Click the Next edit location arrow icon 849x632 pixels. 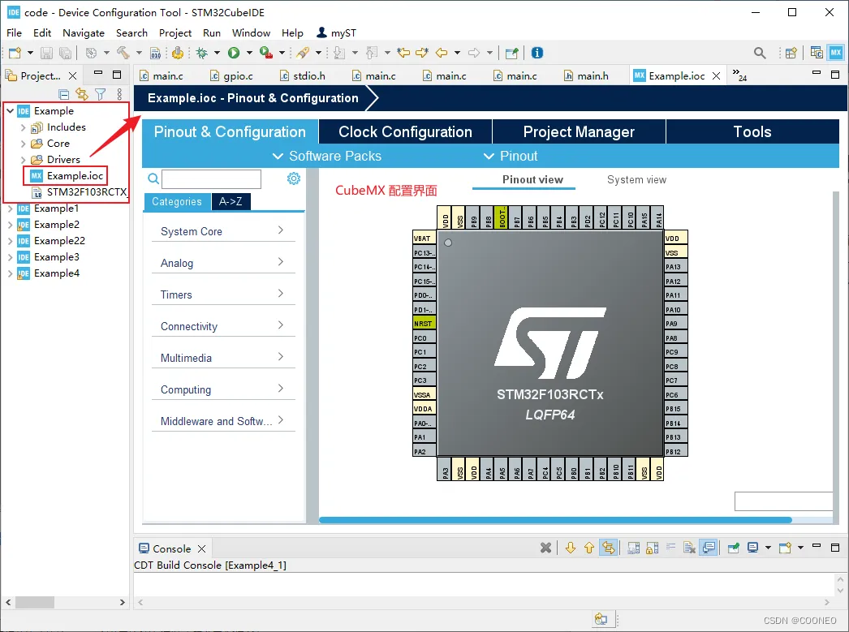tap(422, 53)
